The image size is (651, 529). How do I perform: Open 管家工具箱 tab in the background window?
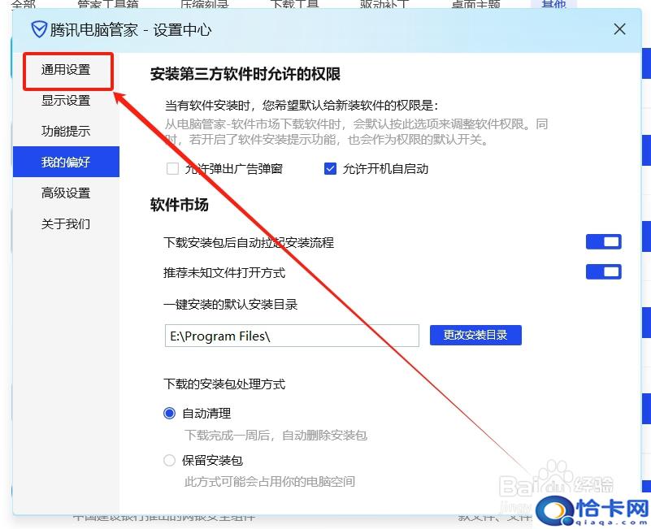coord(108,4)
